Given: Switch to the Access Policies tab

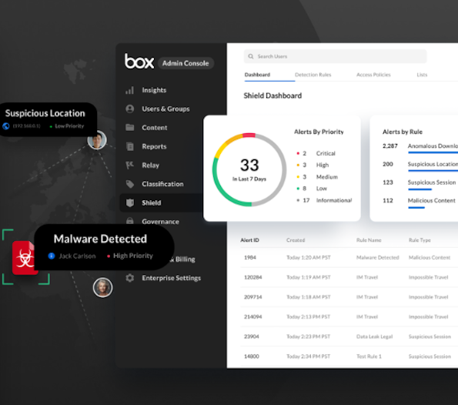Looking at the screenshot, I should point(373,75).
